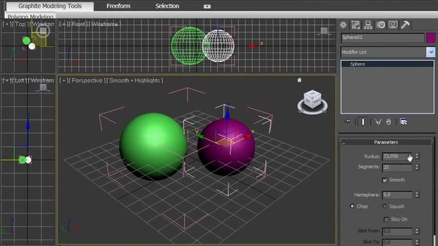Open the [Perspective] point-of-view label menu

tap(87, 81)
